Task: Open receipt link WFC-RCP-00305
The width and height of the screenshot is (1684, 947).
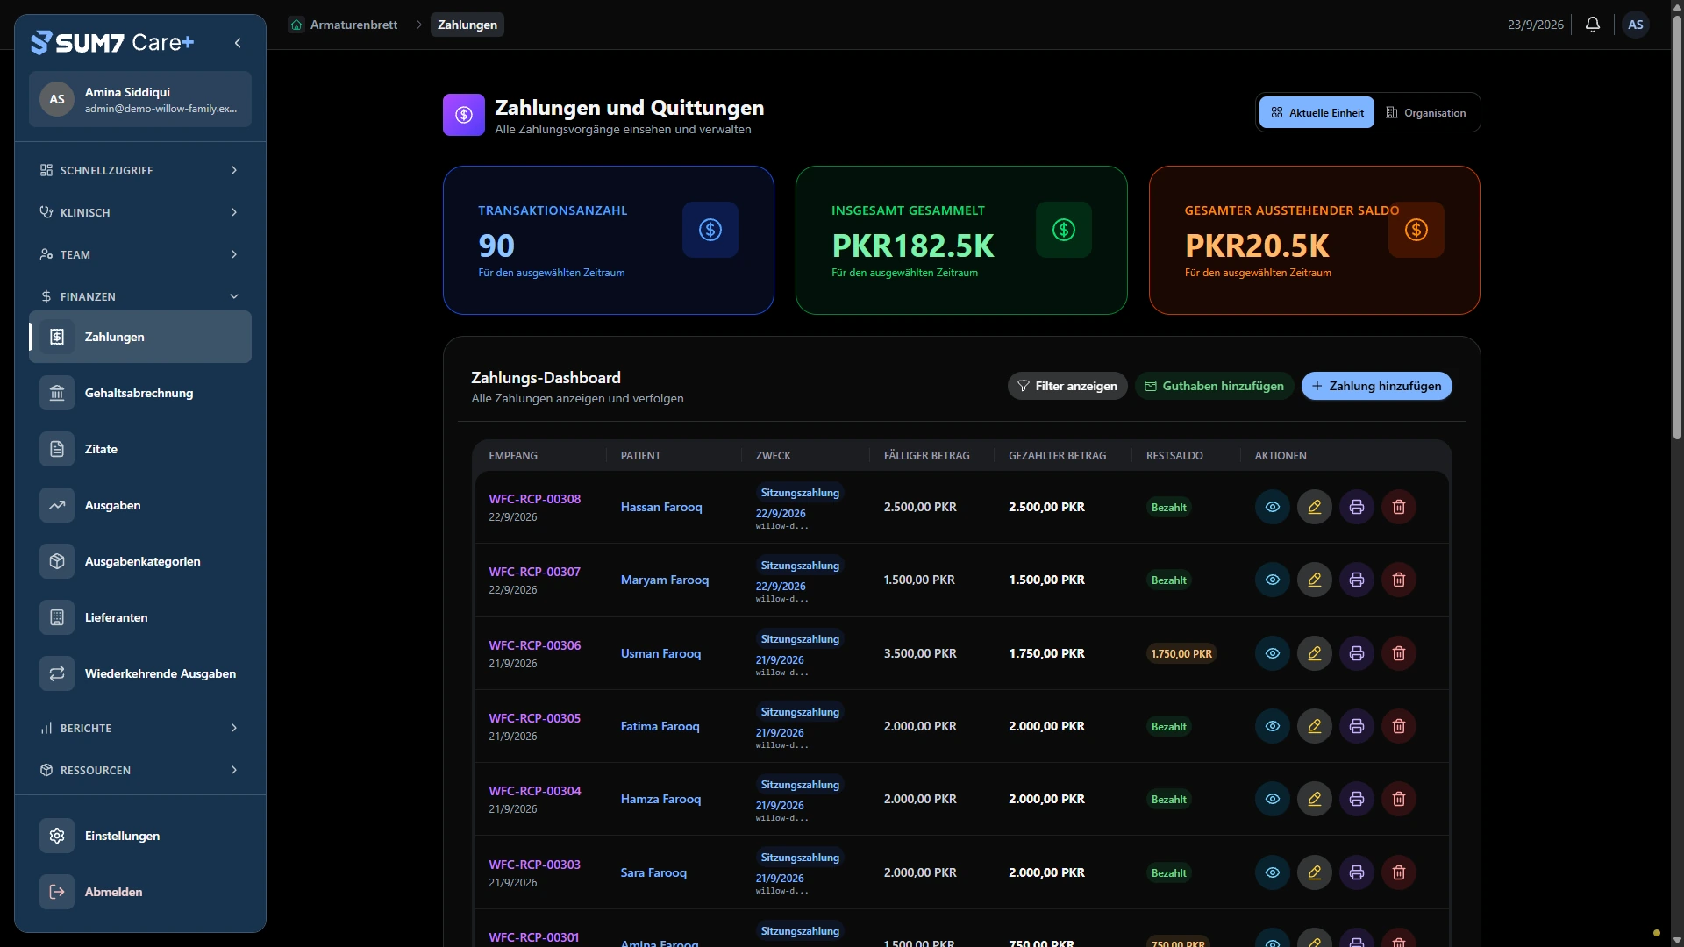Action: click(534, 718)
